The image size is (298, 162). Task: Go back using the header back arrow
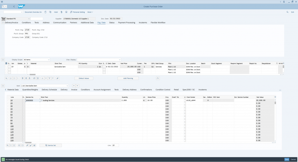[x=14, y=6]
